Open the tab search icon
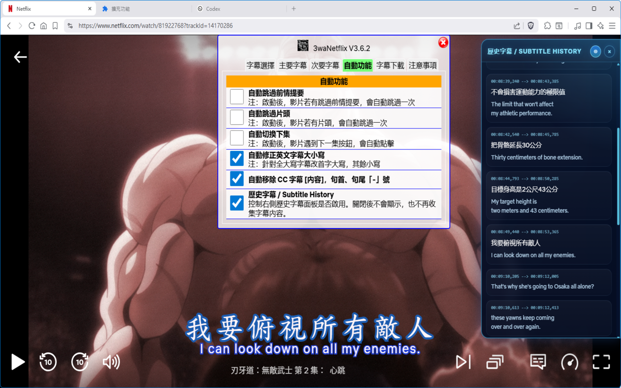 (x=559, y=26)
